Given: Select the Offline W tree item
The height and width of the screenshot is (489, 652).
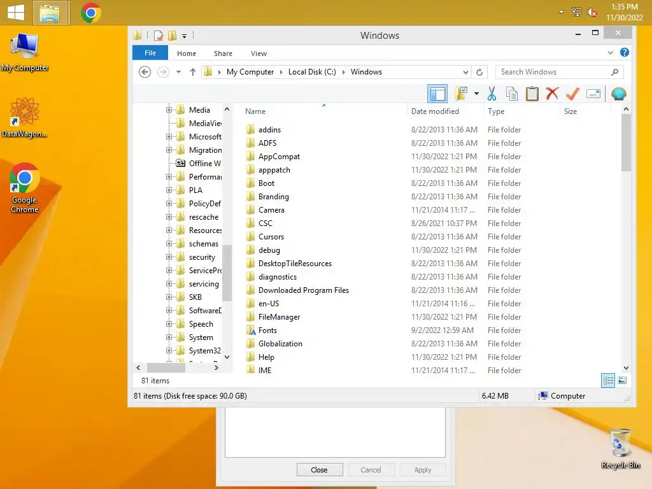Looking at the screenshot, I should [199, 164].
